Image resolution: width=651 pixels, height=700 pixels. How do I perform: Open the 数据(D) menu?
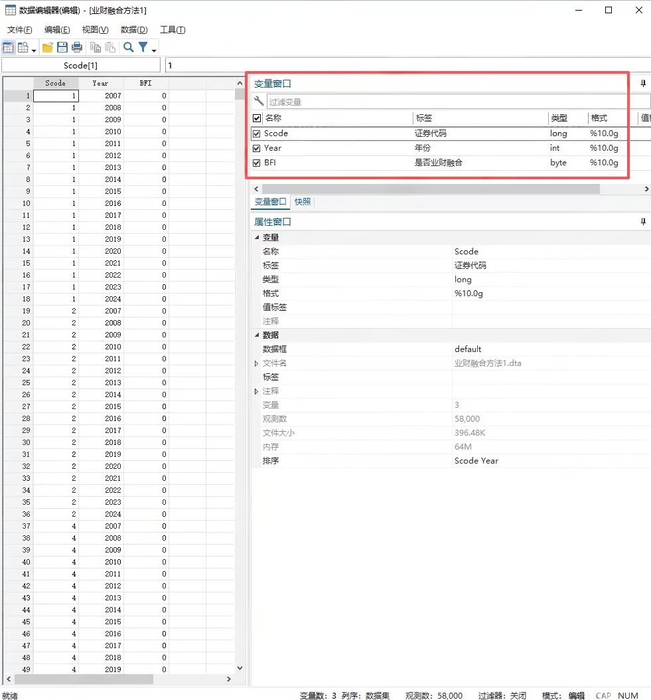(x=133, y=30)
